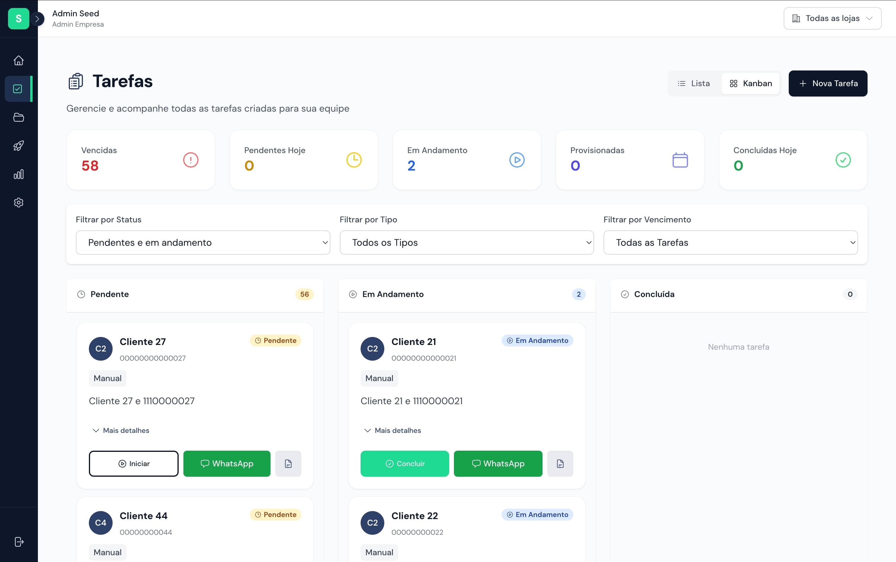The image size is (896, 562).
Task: Open the Todas as lojas selector
Action: 832,18
